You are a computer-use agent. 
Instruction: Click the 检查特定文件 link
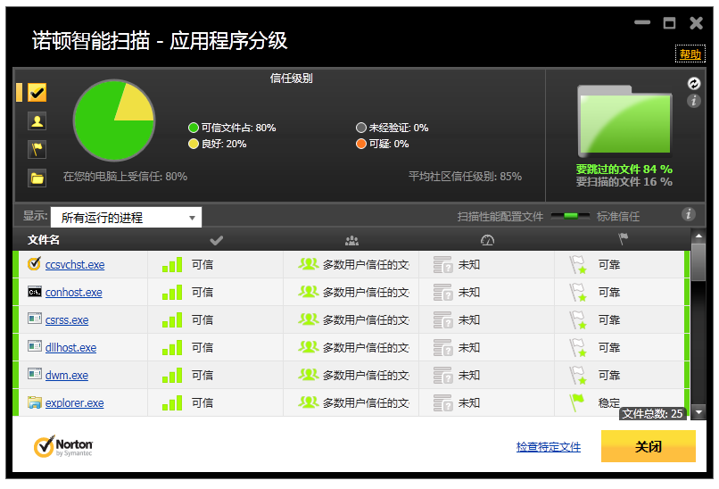(x=549, y=446)
